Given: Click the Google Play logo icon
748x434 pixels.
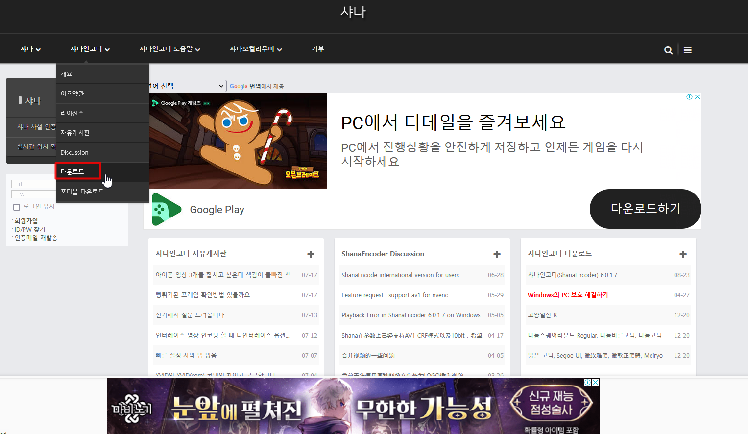Looking at the screenshot, I should tap(166, 209).
